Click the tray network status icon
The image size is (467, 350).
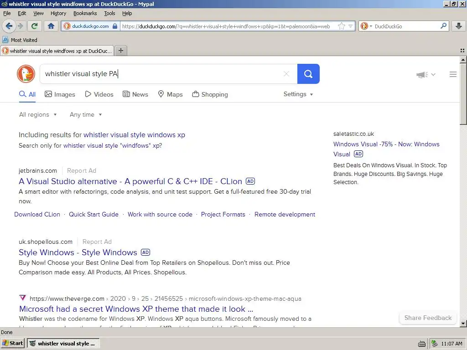[434, 344]
